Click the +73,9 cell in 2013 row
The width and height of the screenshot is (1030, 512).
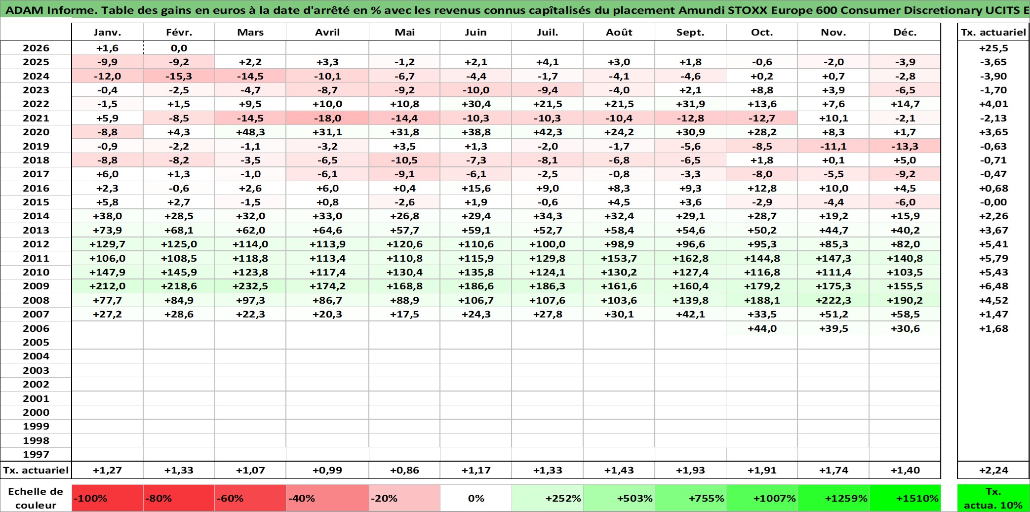pyautogui.click(x=108, y=230)
